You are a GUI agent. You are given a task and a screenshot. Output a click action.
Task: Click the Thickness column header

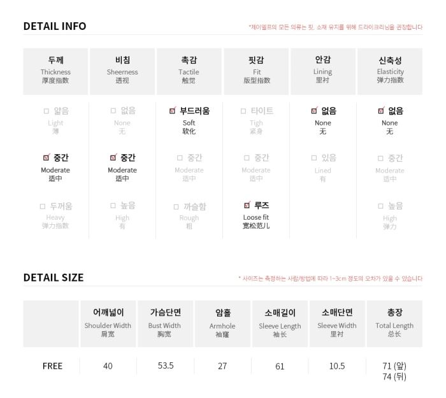(55, 71)
